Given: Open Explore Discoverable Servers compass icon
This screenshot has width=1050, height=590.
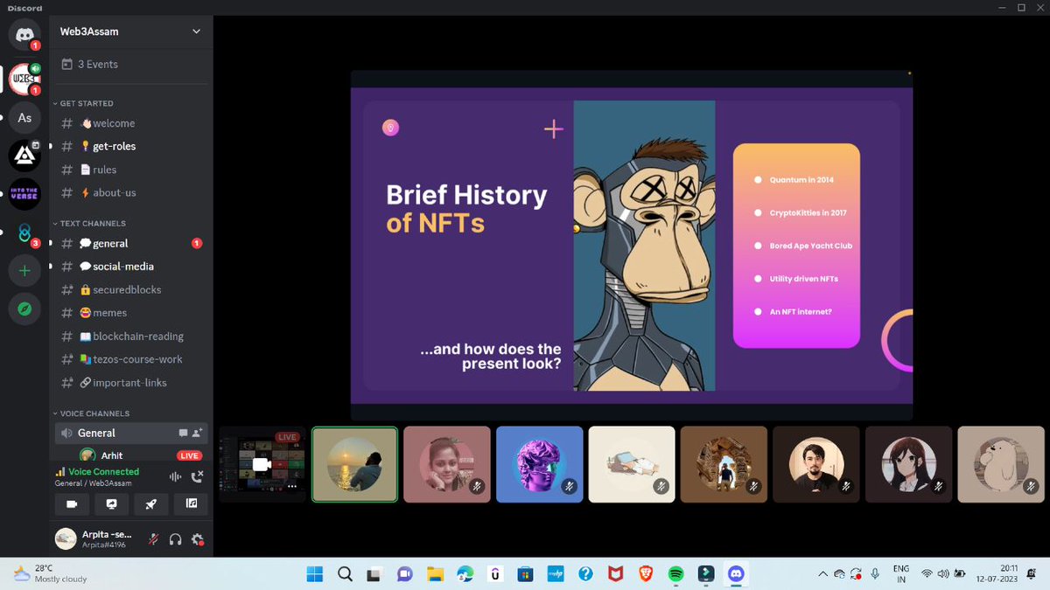Looking at the screenshot, I should click(x=24, y=309).
